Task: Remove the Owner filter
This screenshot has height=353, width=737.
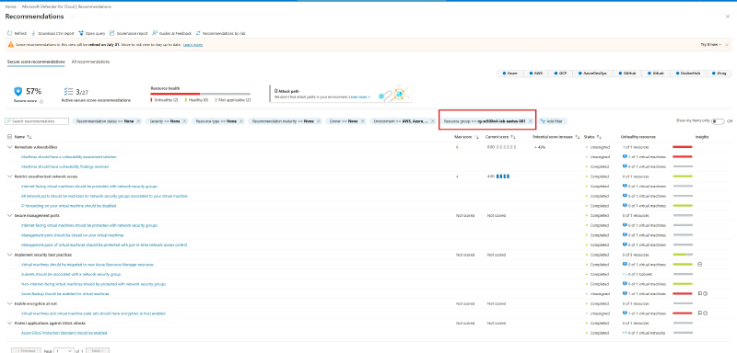Action: (362, 121)
